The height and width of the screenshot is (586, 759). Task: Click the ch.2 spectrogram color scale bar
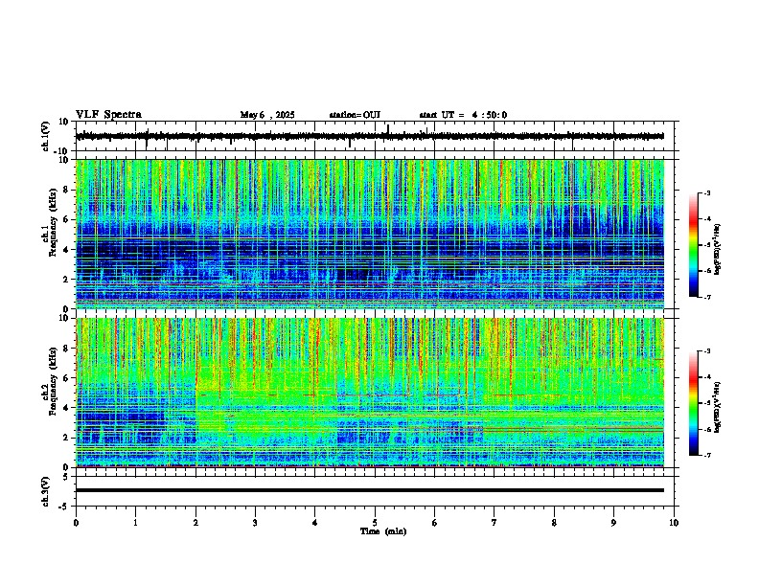click(694, 403)
